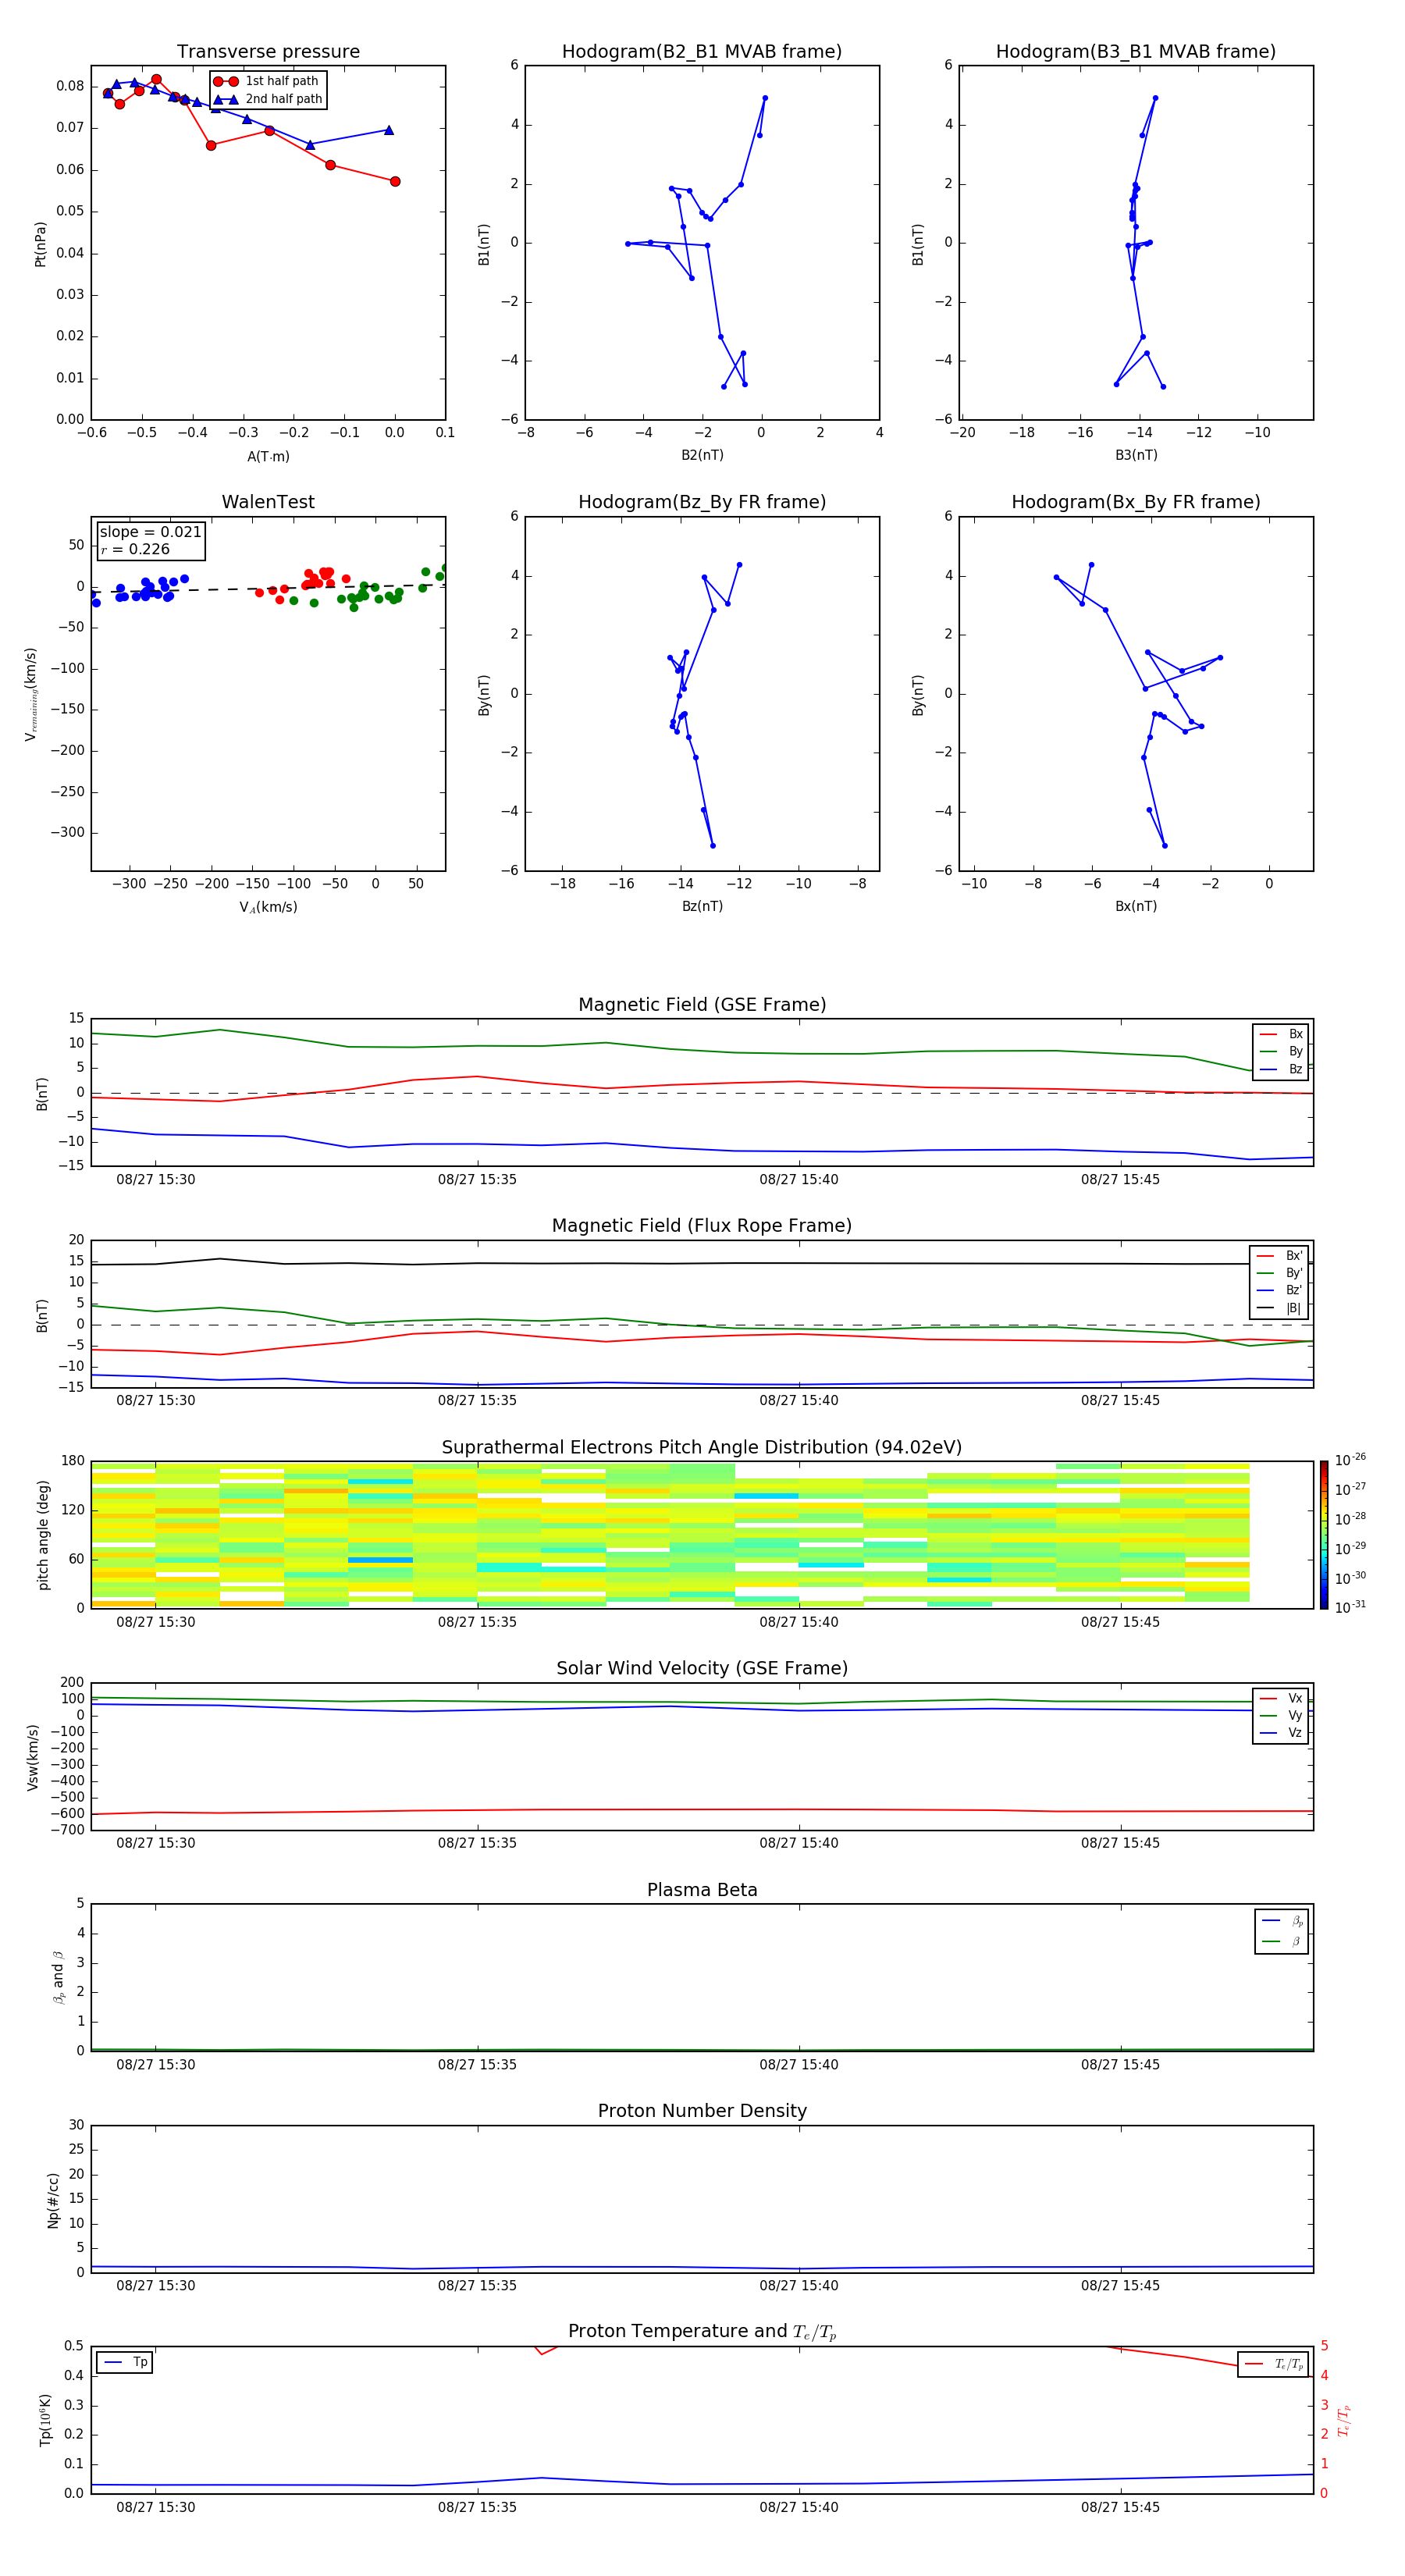Click the "A(T·m)" x-axis label
Screen dimensions: 1405x2576
coord(268,456)
